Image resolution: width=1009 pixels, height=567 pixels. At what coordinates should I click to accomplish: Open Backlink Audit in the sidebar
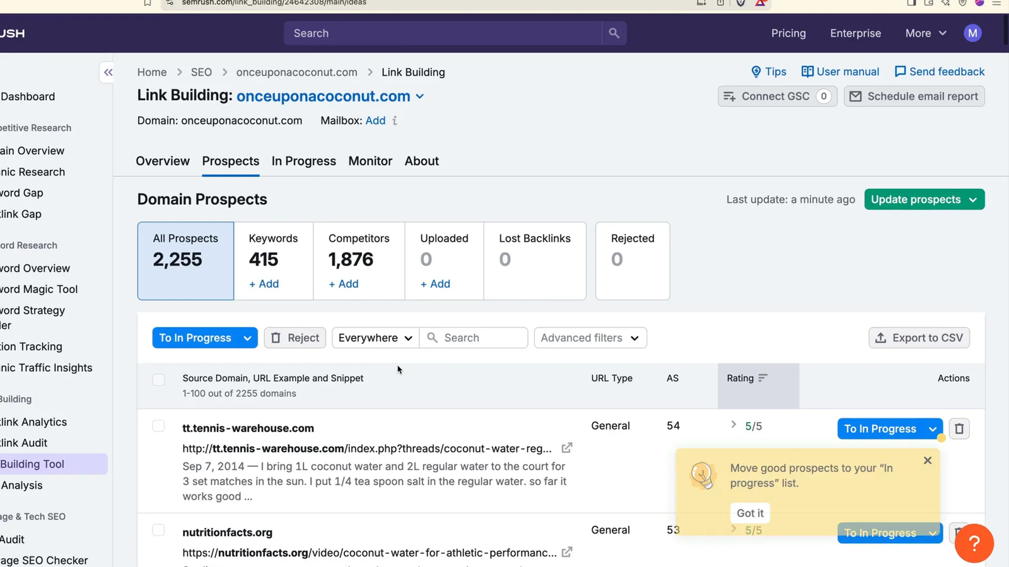pos(24,443)
